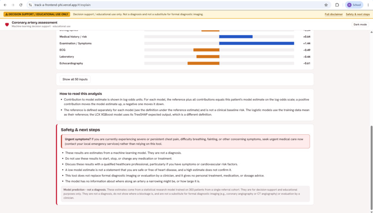
Task: Open the browser extensions puzzle icon
Action: pyautogui.click(x=337, y=5)
